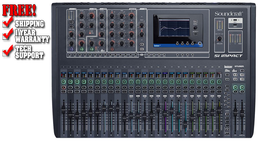Image resolution: width=258 pixels, height=141 pixels.
Task: Click the Studer logo above the master section
Action: (239, 66)
